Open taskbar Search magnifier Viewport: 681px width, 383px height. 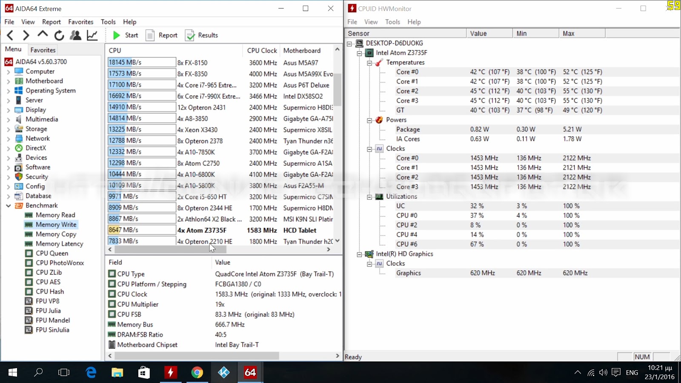(38, 372)
